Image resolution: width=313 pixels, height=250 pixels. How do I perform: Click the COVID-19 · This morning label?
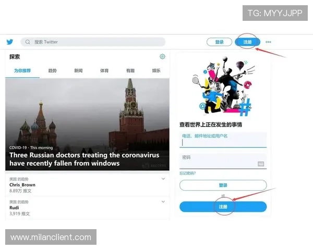31,148
